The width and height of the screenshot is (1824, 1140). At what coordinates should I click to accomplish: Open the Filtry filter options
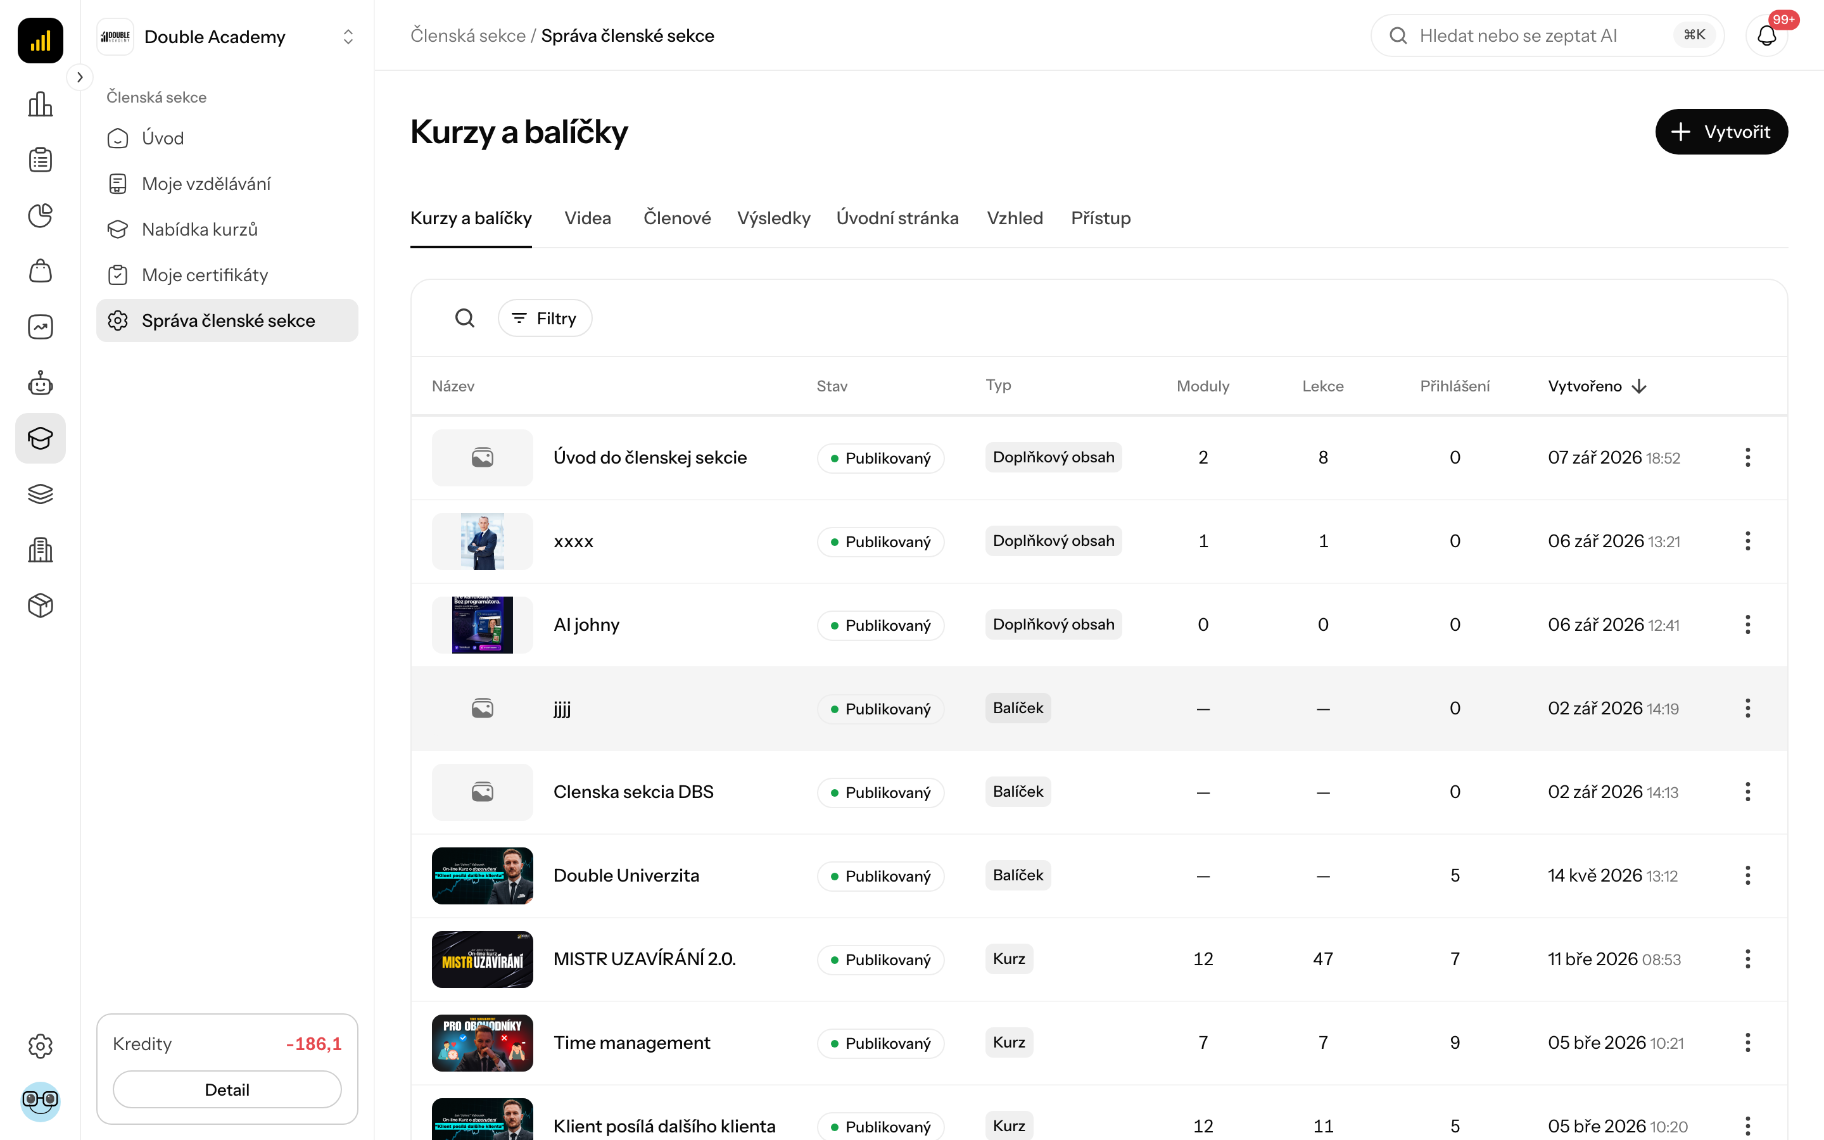coord(545,318)
